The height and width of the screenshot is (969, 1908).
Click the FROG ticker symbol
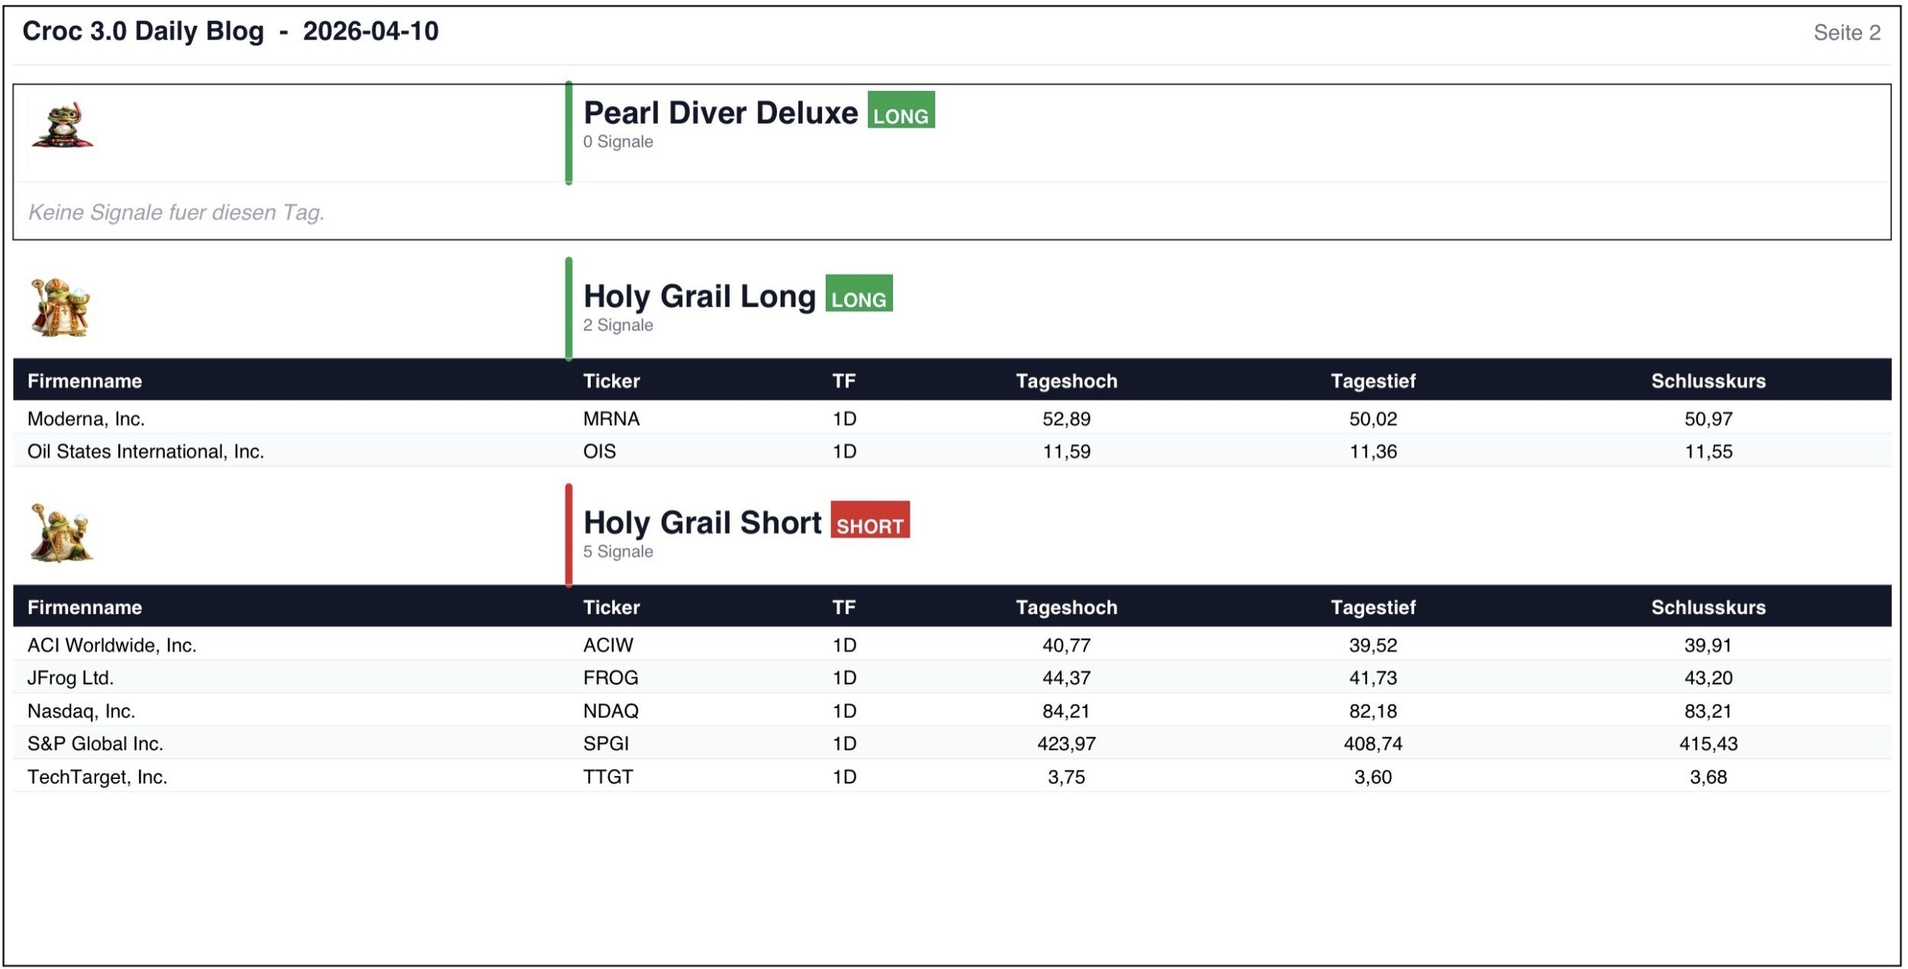coord(611,678)
